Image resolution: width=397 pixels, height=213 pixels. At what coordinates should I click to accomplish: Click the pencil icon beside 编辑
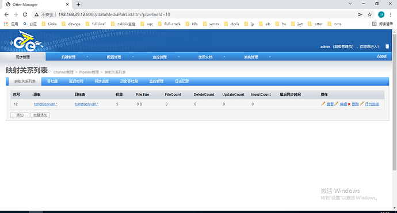[x=336, y=103]
